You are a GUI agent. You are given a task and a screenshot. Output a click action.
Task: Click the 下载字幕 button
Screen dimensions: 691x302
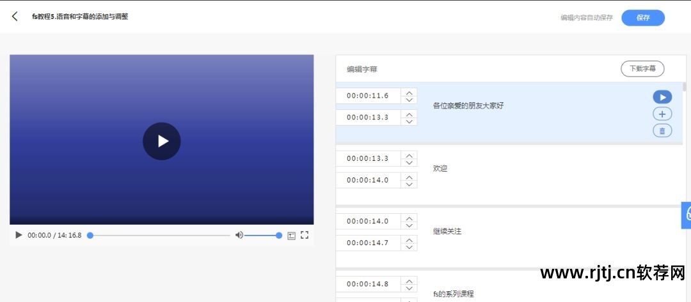(x=642, y=69)
